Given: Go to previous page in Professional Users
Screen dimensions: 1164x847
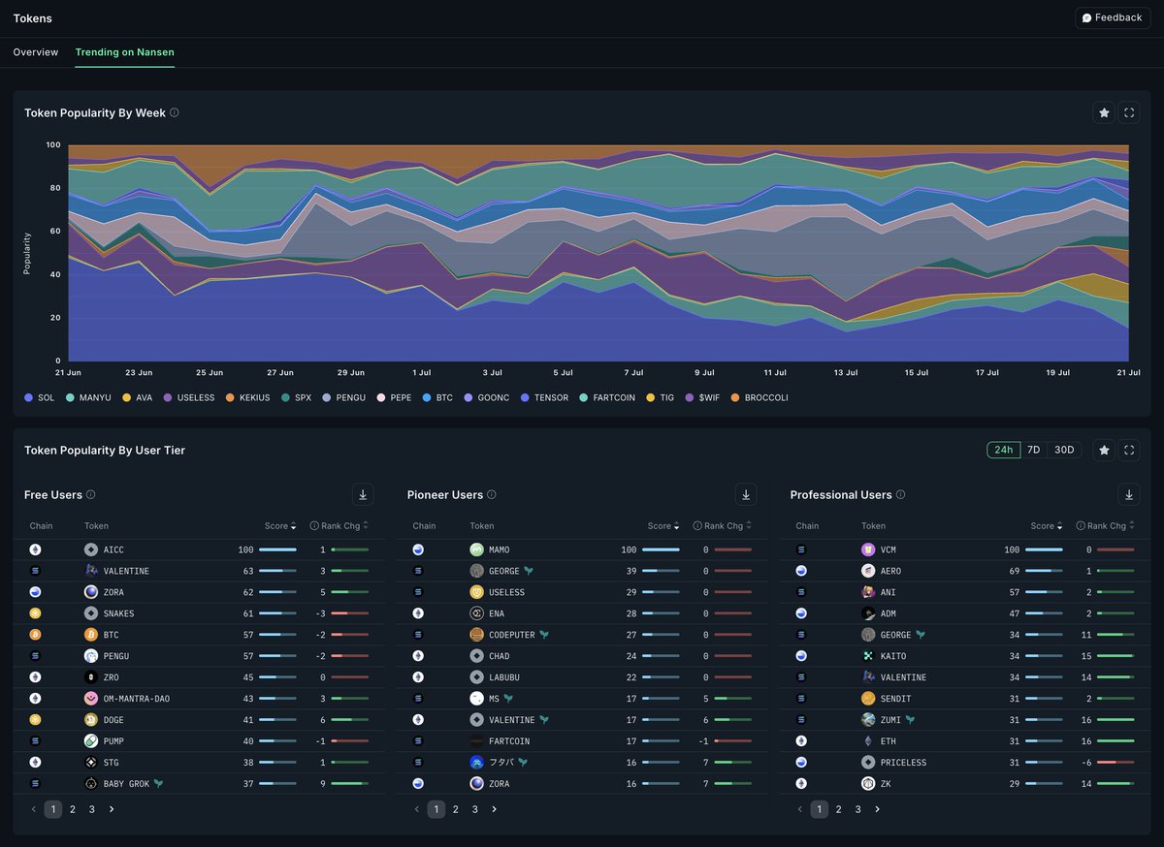Looking at the screenshot, I should tap(800, 809).
